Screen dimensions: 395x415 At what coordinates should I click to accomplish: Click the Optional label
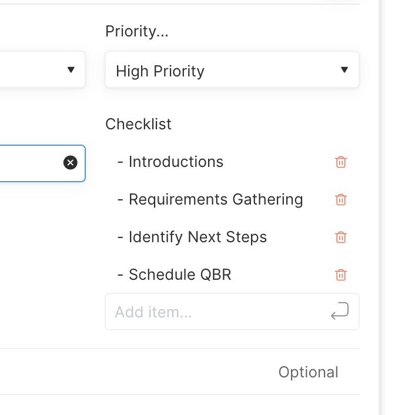click(309, 372)
